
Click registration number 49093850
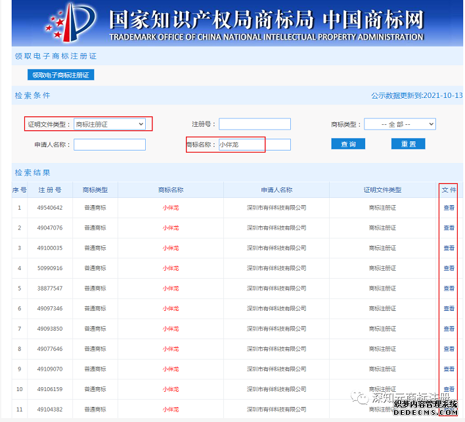point(50,329)
